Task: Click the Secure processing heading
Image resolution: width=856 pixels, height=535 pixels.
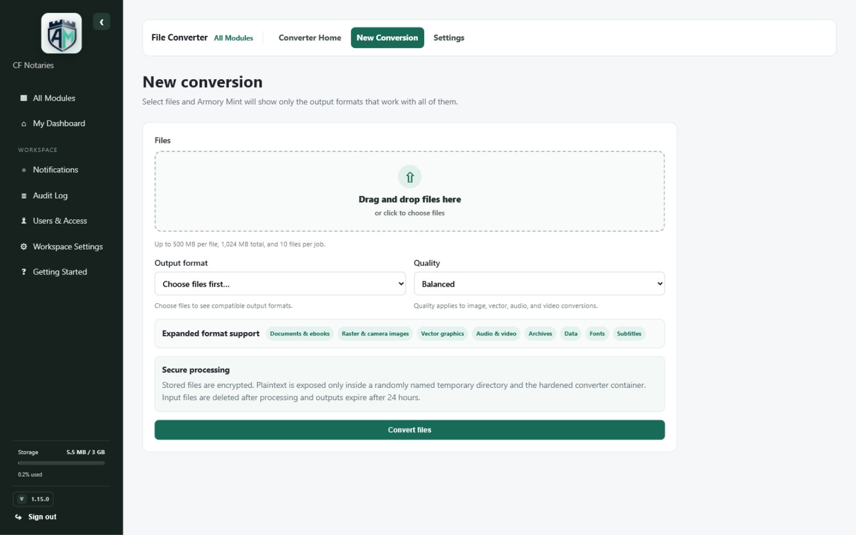Action: coord(196,370)
